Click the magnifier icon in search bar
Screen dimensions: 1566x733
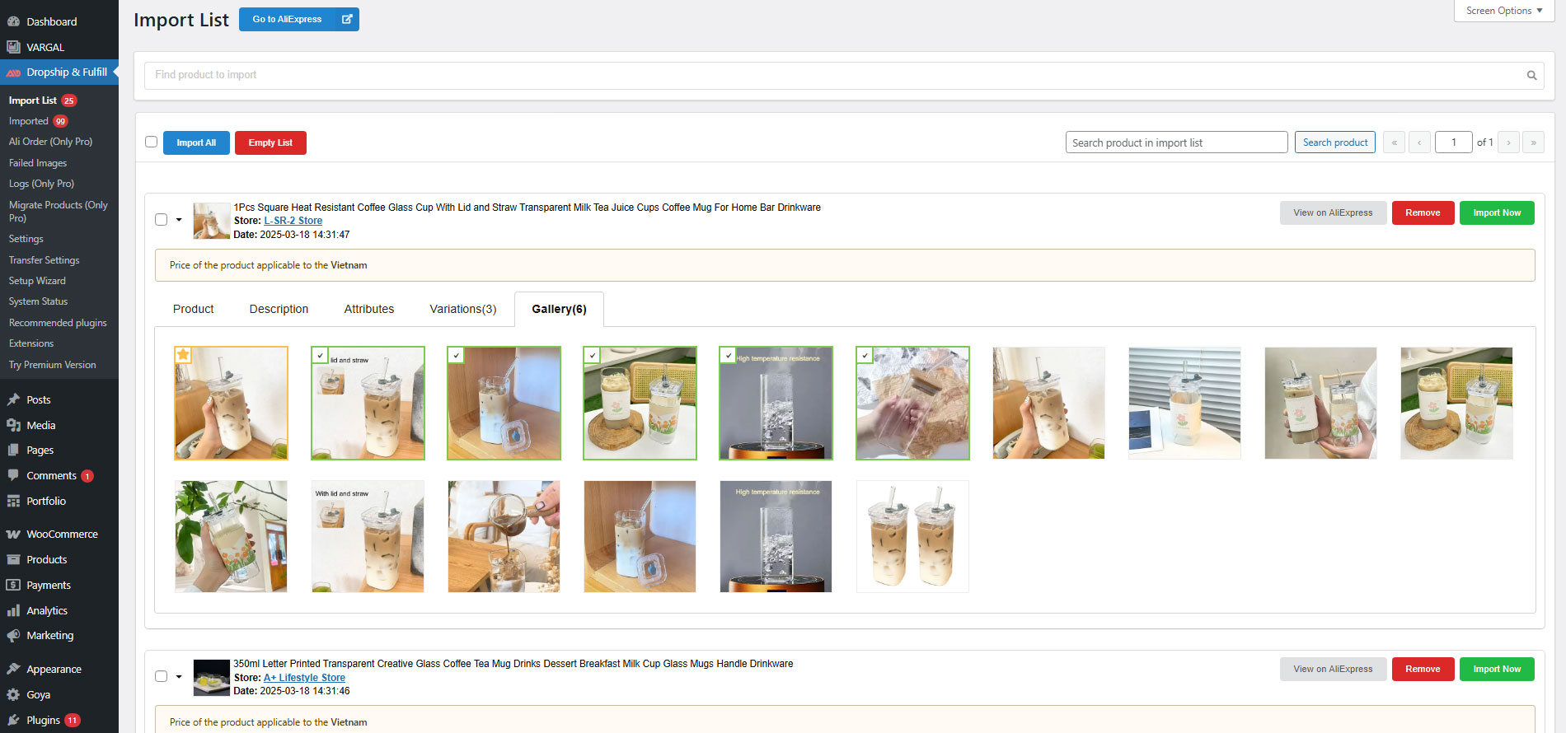tap(1531, 75)
